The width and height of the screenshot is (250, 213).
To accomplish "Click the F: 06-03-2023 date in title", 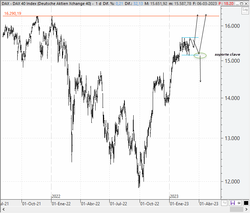I will (x=205, y=4).
